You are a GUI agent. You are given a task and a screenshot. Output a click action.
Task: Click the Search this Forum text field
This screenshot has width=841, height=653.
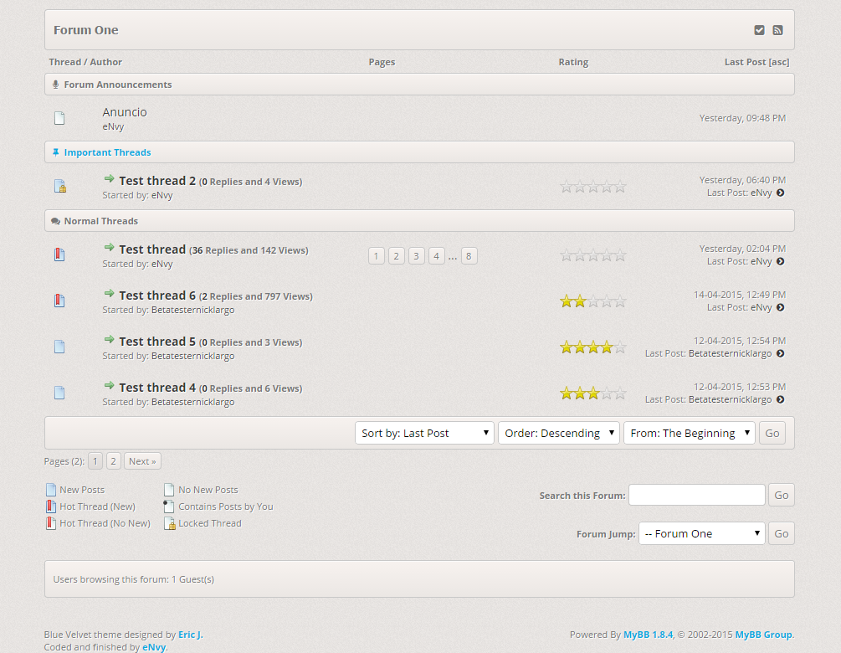[696, 495]
